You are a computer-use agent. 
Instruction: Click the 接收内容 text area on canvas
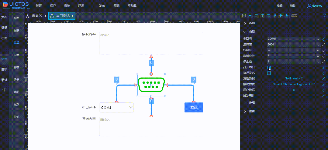[151, 43]
